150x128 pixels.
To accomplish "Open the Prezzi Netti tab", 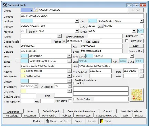I will tap(30, 116).
